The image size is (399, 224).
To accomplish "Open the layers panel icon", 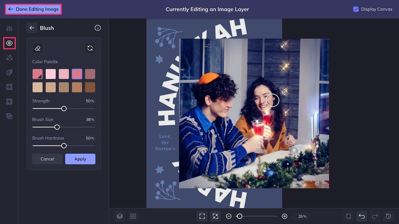I will tap(120, 216).
